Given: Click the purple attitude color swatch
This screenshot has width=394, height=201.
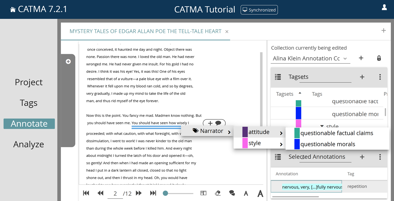Looking at the screenshot, I should (x=245, y=132).
